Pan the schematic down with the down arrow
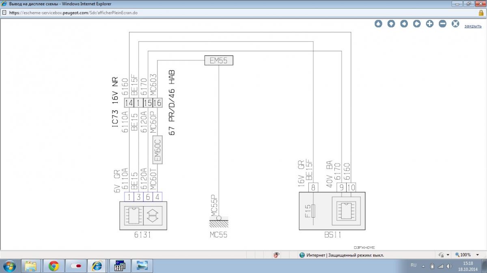The height and width of the screenshot is (273, 487). pos(391,24)
